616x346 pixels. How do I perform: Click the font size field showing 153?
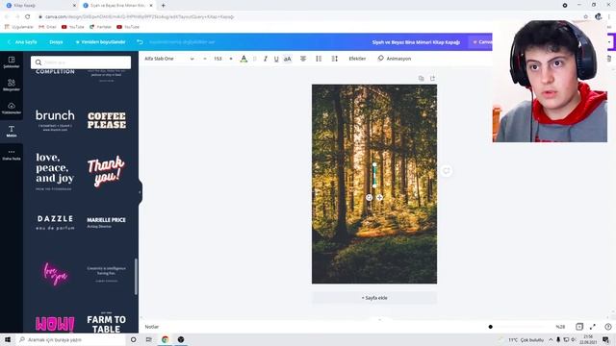[218, 59]
